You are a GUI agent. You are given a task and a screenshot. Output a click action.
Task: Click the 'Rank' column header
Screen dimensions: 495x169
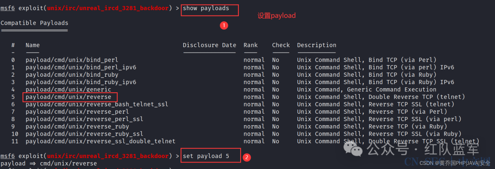point(250,45)
